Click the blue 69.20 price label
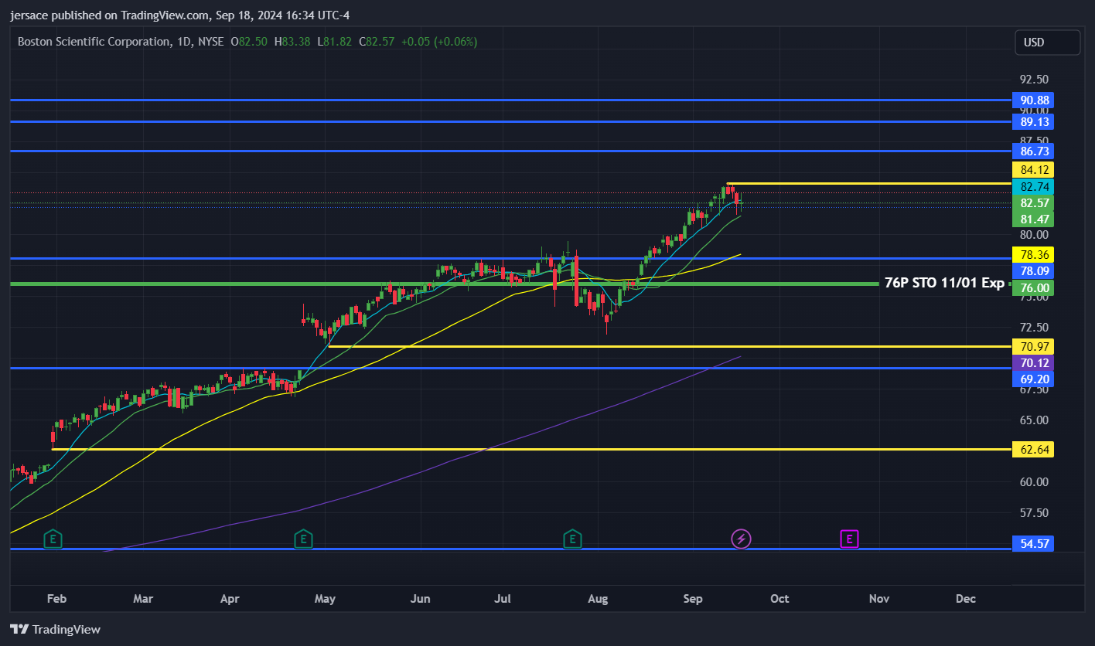 tap(1034, 379)
